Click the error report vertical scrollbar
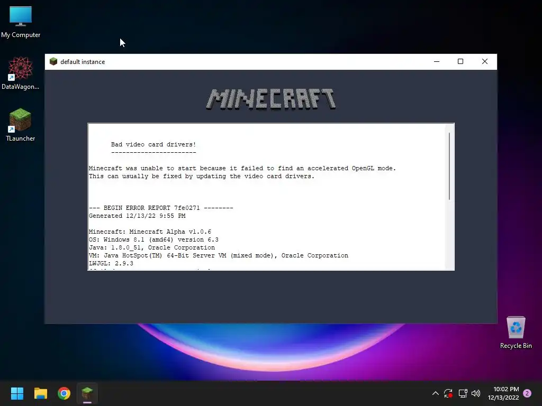This screenshot has height=406, width=542. pos(449,166)
